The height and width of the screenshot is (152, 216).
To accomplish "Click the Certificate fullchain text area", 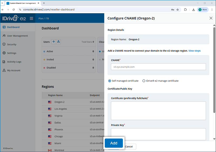I will coord(158,111).
